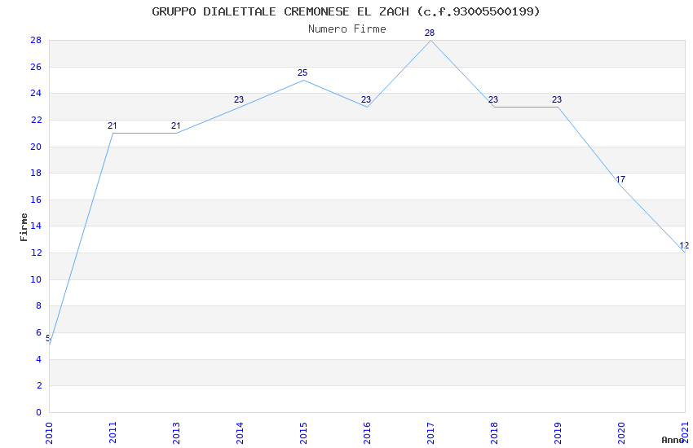Select the 2014 year label on x-axis
The width and height of the screenshot is (693, 448).
(240, 433)
